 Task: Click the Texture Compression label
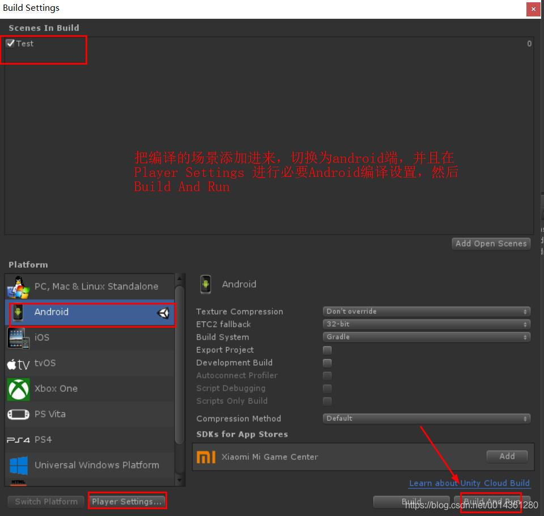pos(239,312)
